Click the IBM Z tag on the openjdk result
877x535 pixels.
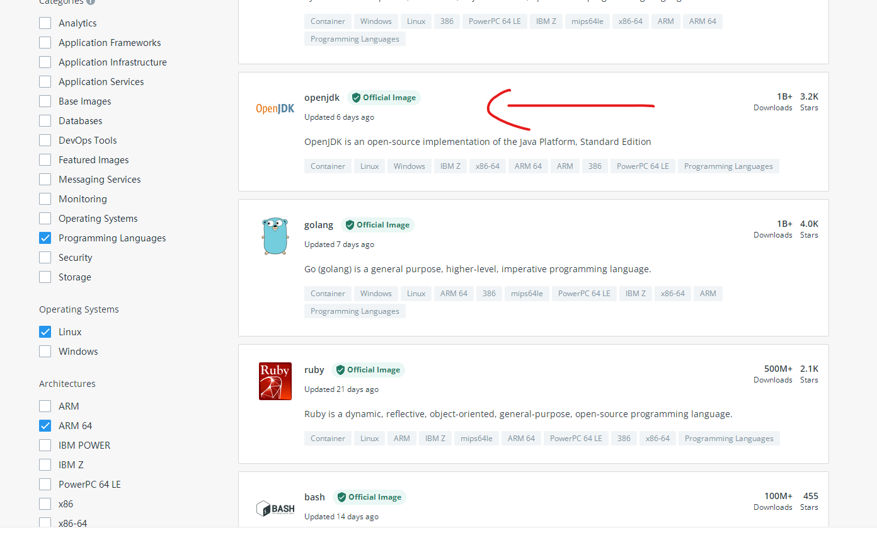450,166
